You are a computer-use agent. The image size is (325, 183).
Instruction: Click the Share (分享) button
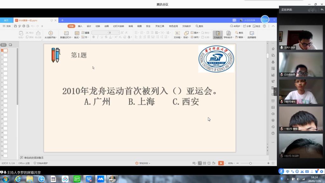[x=247, y=26]
